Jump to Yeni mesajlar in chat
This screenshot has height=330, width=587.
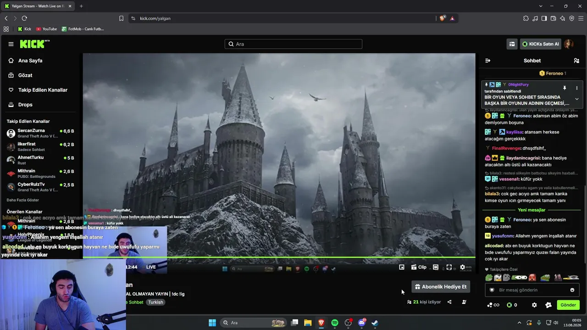coord(532,210)
